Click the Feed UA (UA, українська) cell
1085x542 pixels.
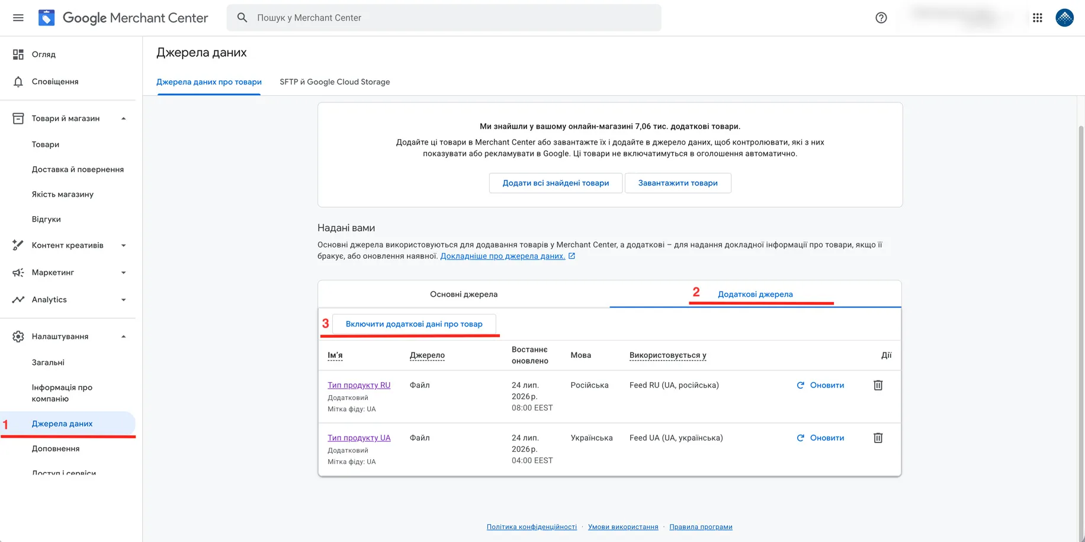click(676, 438)
